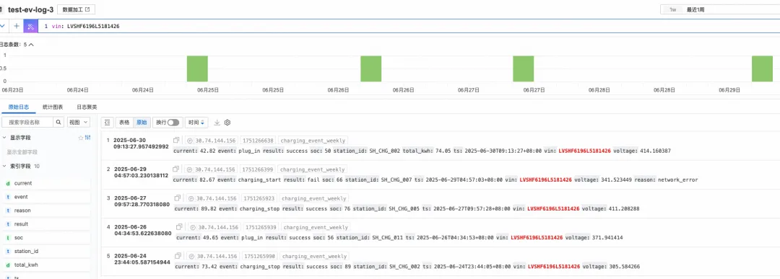This screenshot has height=279, width=780.
Task: Open field settings sliders icon
Action: [x=88, y=138]
